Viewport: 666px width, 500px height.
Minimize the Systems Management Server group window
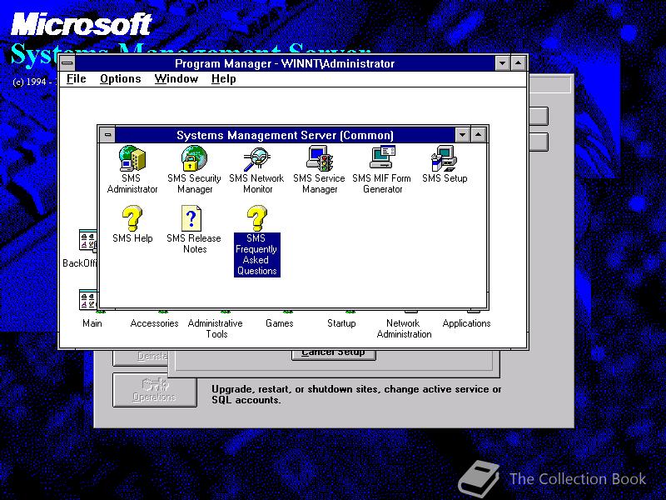tap(462, 135)
